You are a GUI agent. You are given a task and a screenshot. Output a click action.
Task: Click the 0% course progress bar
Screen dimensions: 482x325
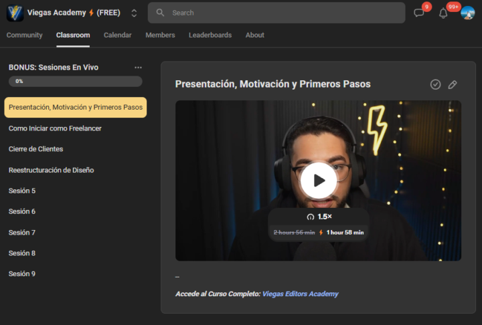pos(75,82)
